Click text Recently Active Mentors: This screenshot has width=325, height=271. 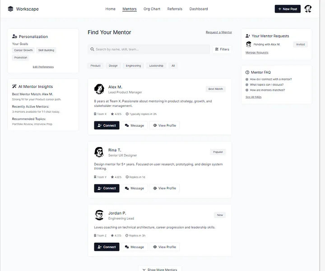(x=31, y=106)
